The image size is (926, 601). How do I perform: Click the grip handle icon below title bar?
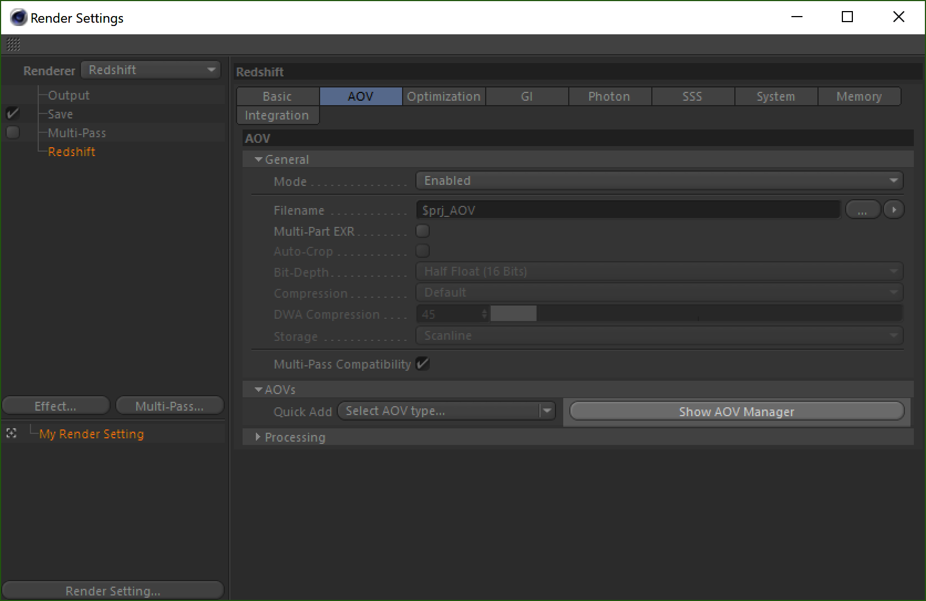(13, 44)
